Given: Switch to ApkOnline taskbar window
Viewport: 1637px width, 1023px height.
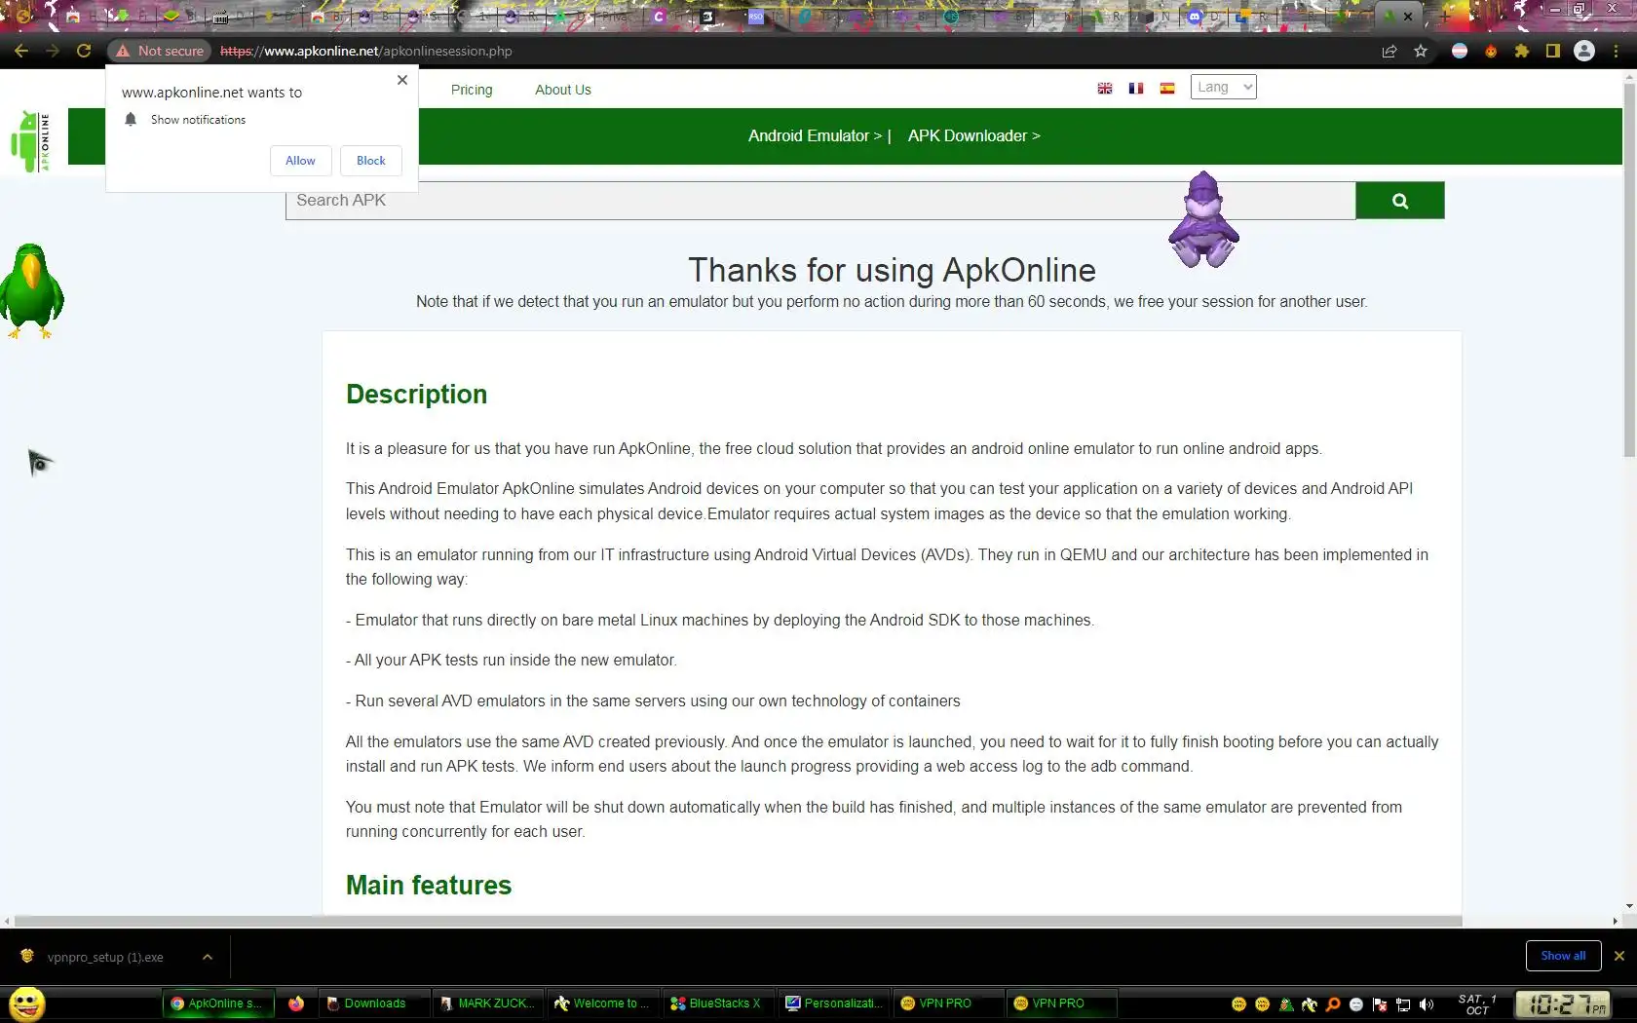Looking at the screenshot, I should pyautogui.click(x=219, y=1004).
